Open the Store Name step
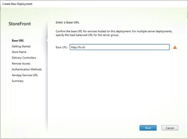This screenshot has width=188, height=139. coord(19,52)
